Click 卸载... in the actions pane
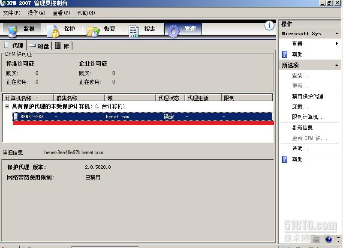Screen dimensions: 343x248 pyautogui.click(x=301, y=107)
